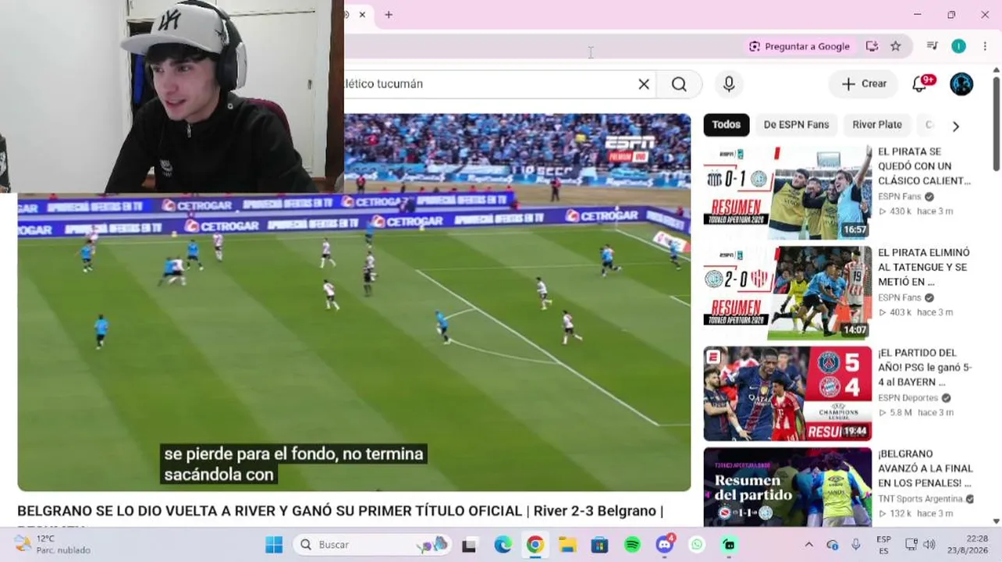
Task: Click the video title 'BELGRANO SE LO DIO VUELTA A RIVER'
Action: pyautogui.click(x=340, y=511)
